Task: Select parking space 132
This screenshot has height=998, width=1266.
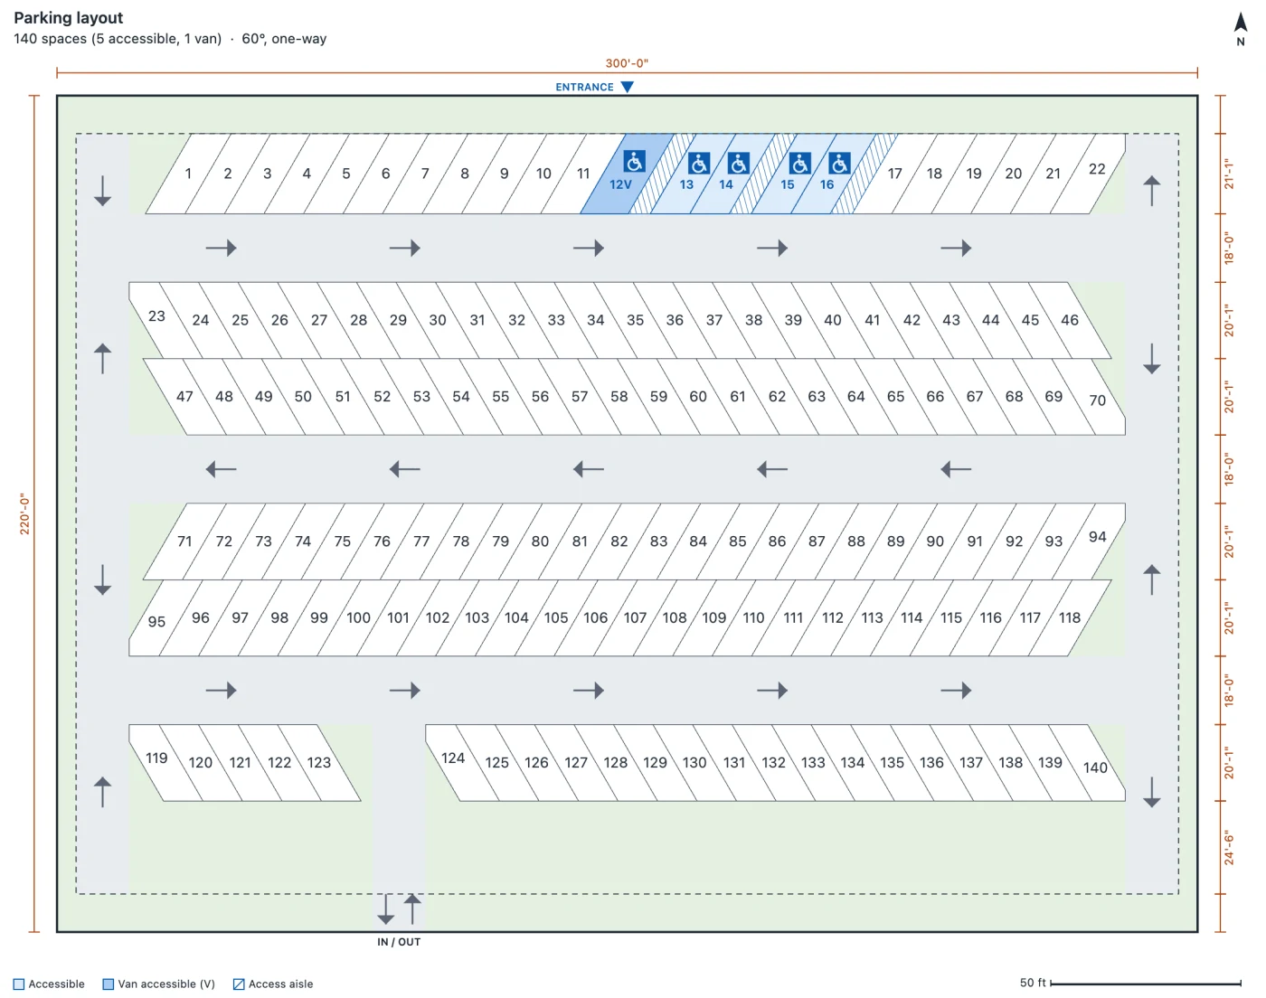Action: (774, 762)
